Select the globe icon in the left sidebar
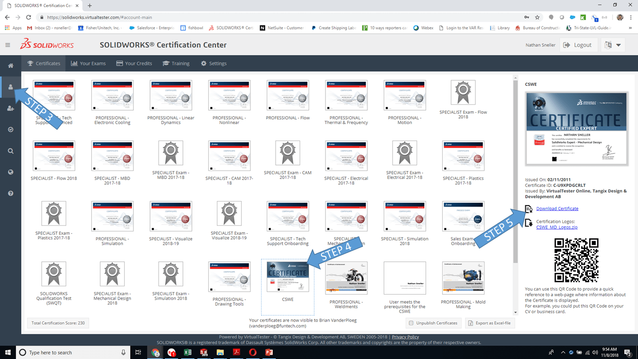638x359 pixels. point(10,172)
